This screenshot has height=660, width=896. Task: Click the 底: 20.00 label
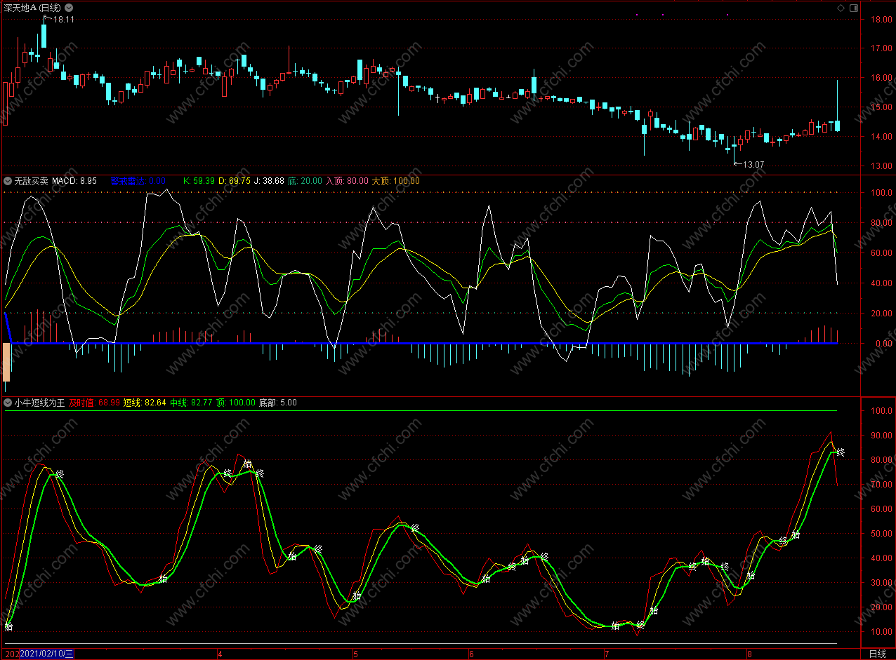point(305,181)
